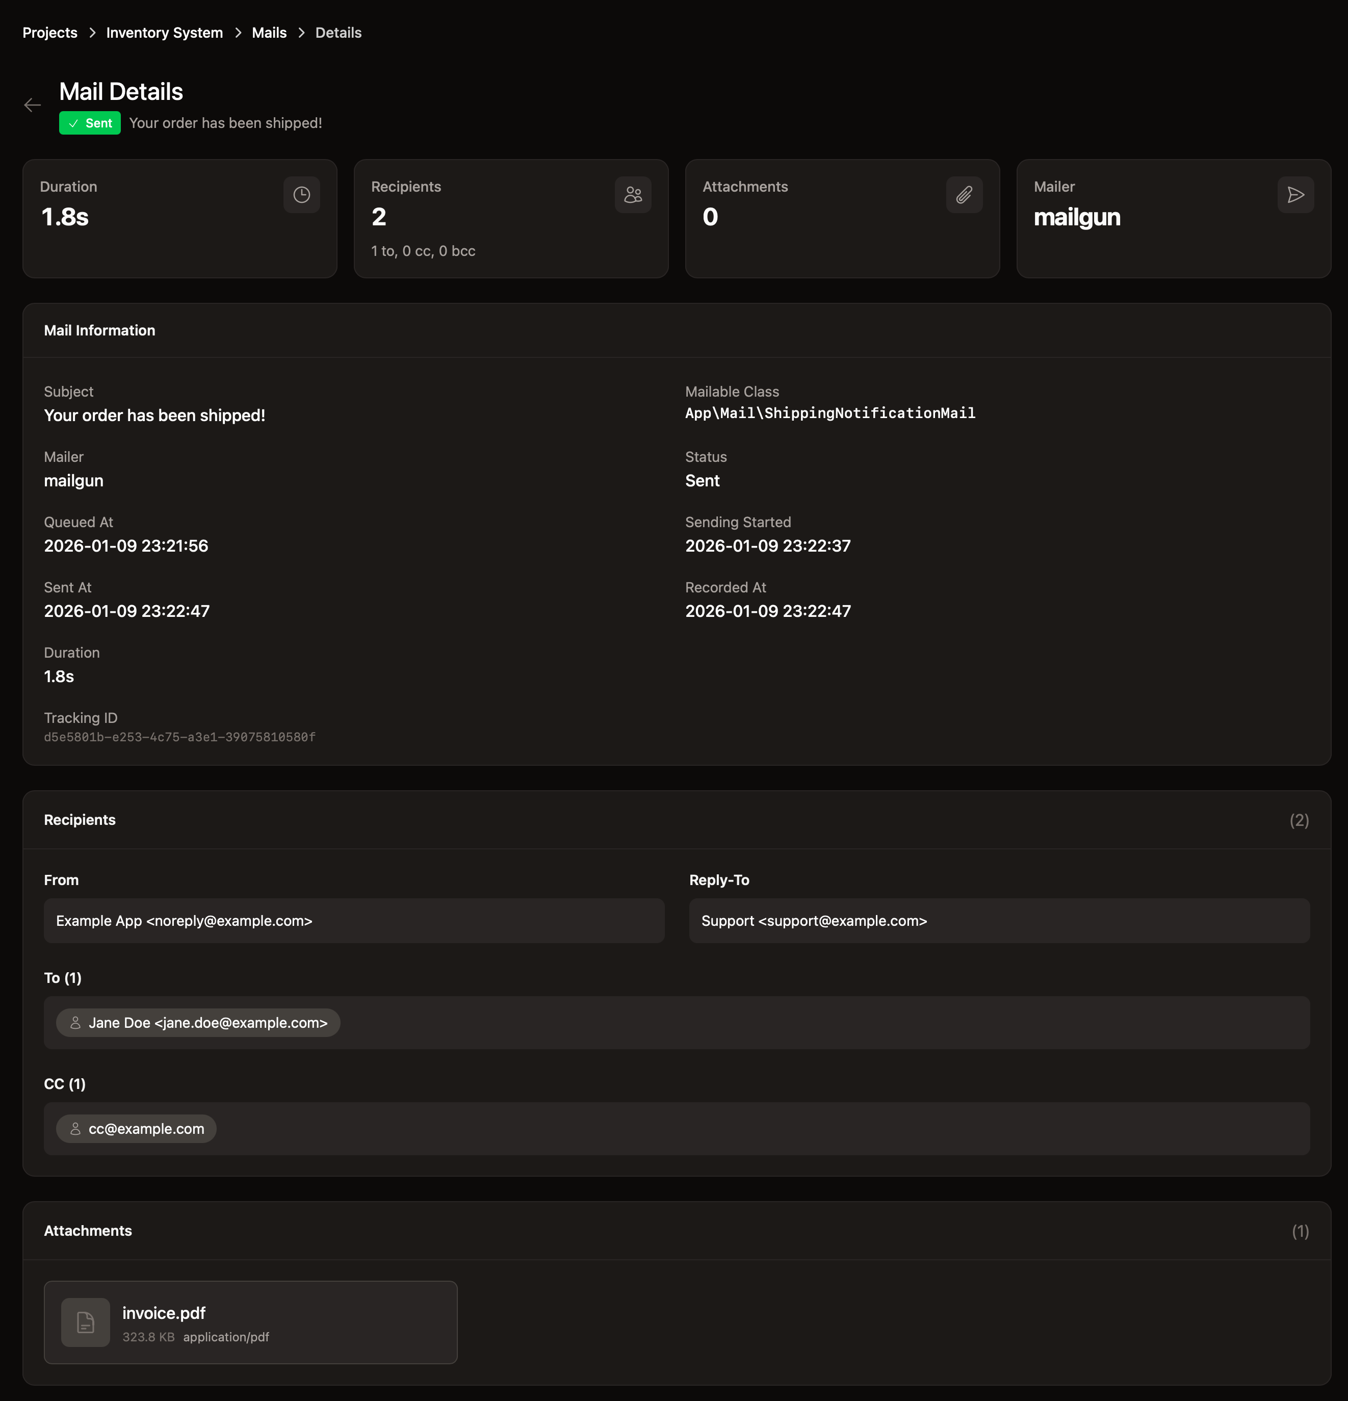Click breadcrumb chevron after Projects
Image resolution: width=1348 pixels, height=1401 pixels.
pos(92,33)
